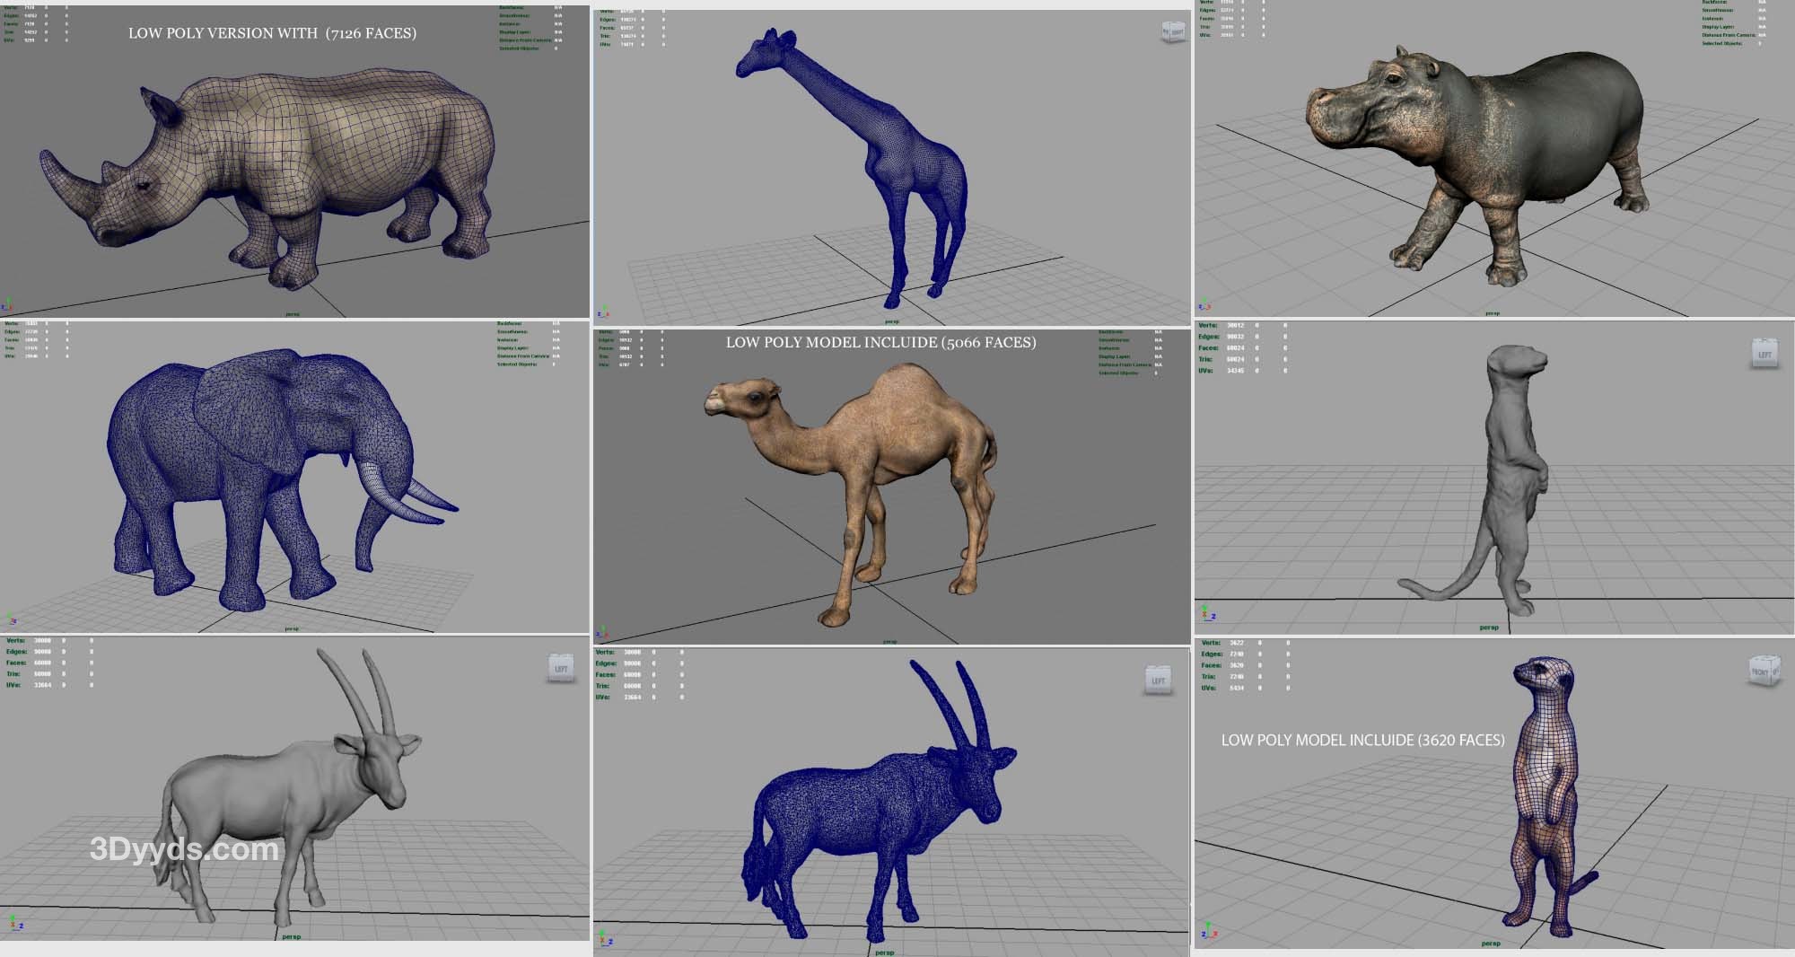Click the persp label under the wireframe oryx
Screen dimensions: 1795x957
pos(884,953)
